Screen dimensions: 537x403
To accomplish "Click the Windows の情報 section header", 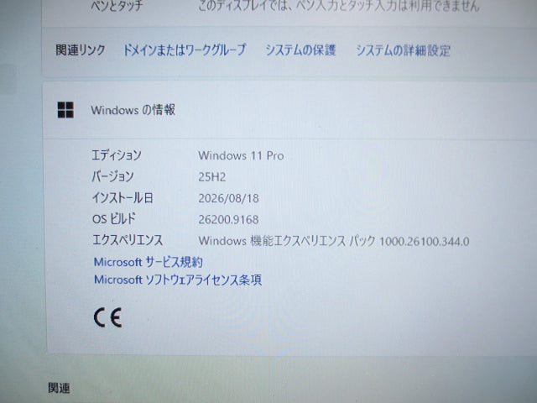I will (289, 110).
